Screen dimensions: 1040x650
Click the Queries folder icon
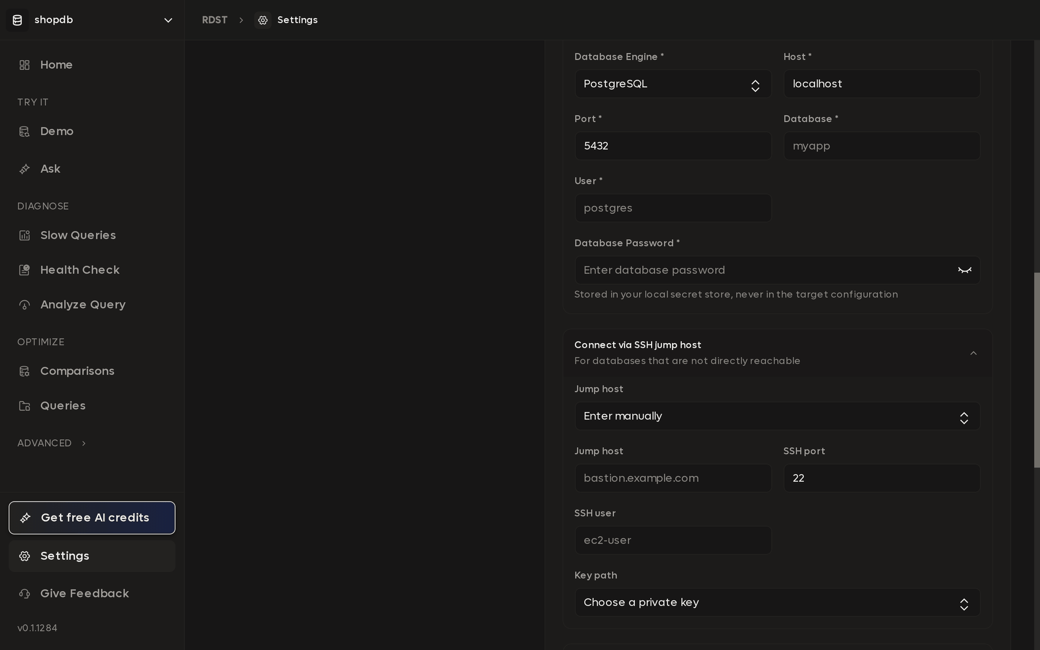pos(24,406)
